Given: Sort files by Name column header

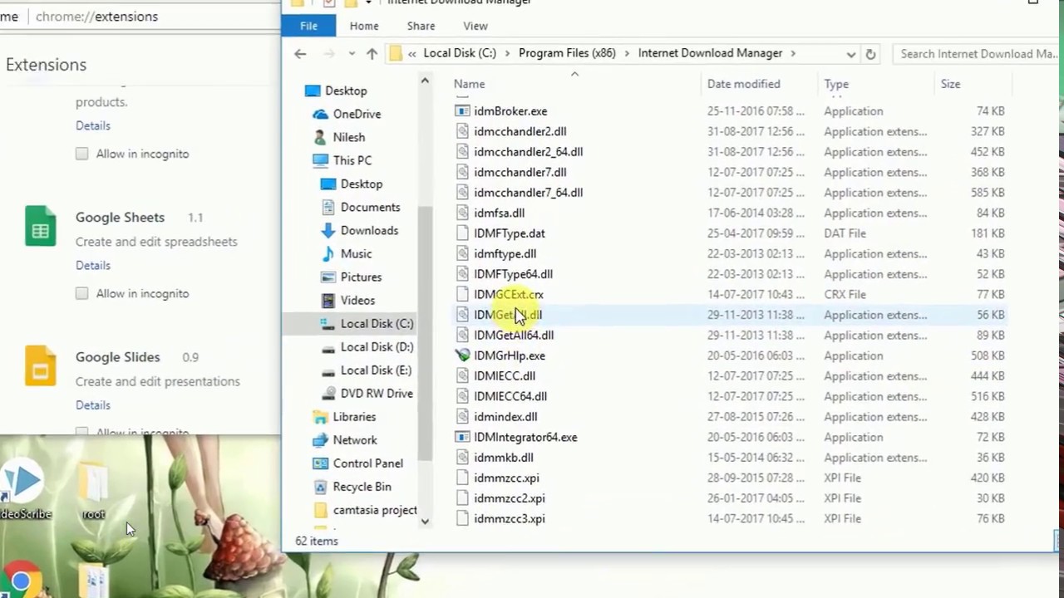Looking at the screenshot, I should click(469, 84).
